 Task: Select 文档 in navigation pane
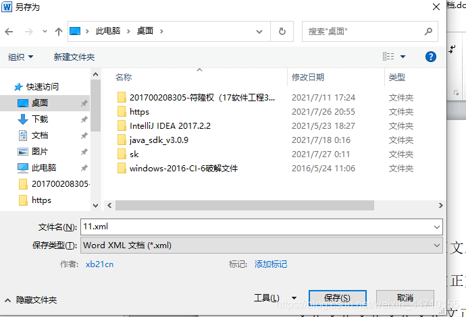pos(40,136)
